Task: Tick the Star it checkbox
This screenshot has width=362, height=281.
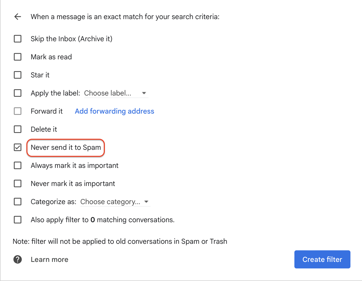Action: coord(18,75)
